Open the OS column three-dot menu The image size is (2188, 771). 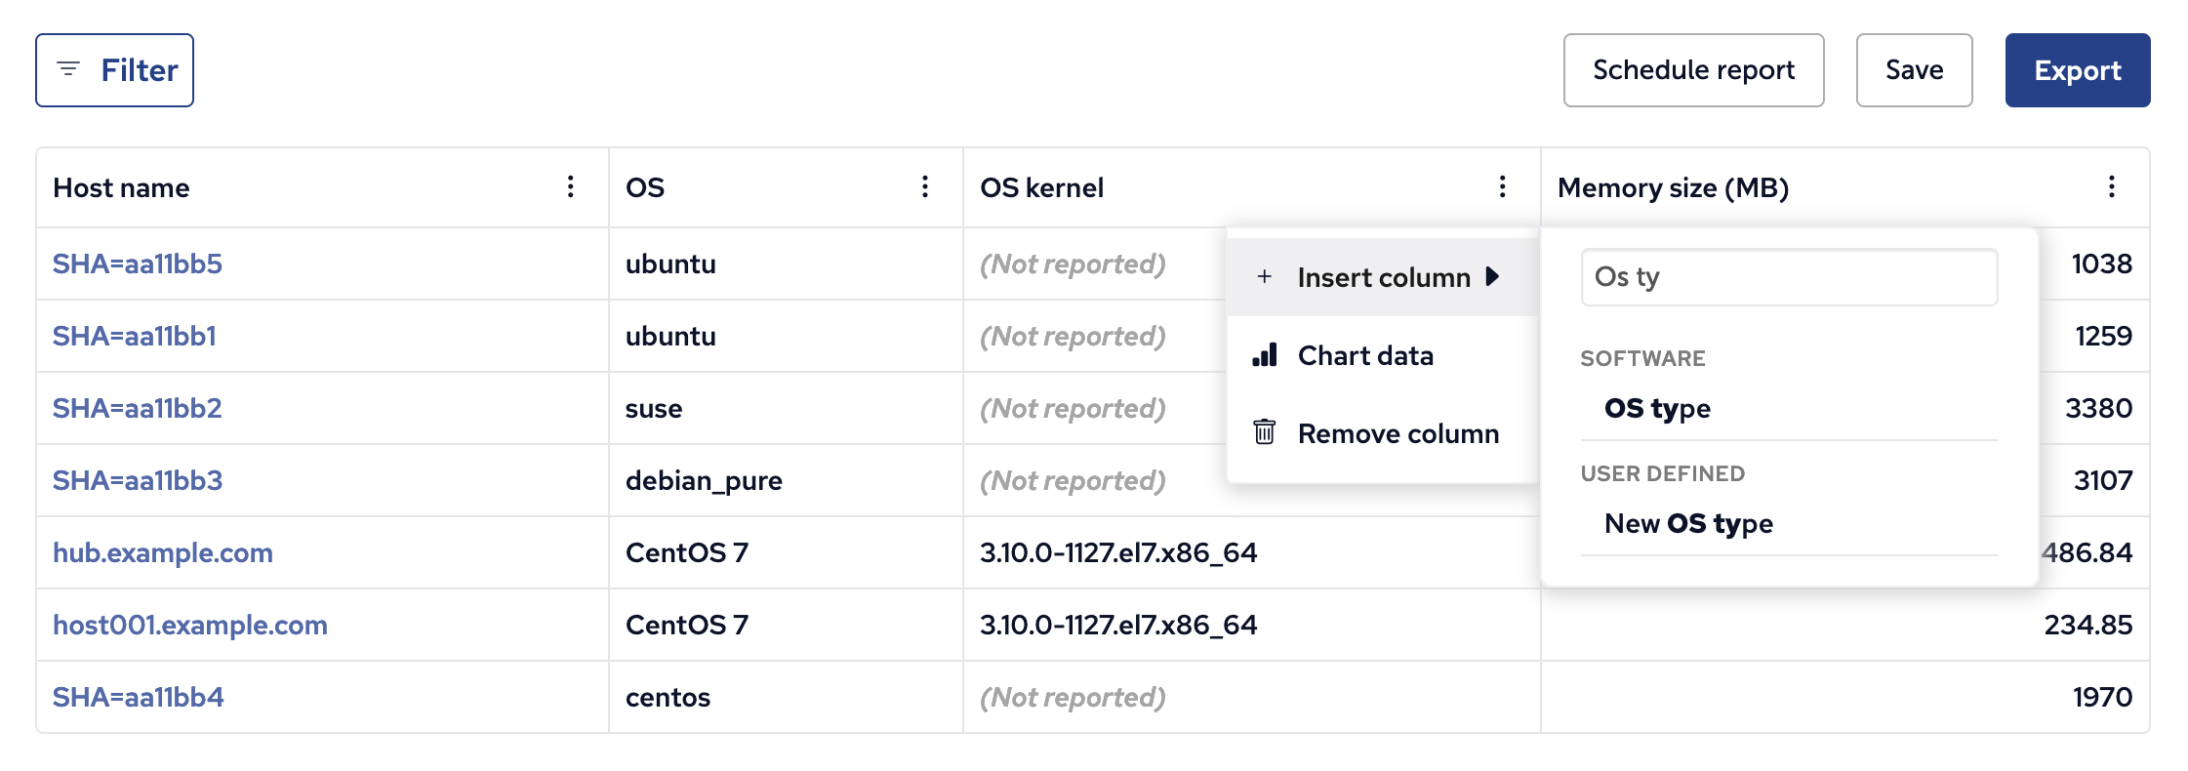(x=925, y=187)
